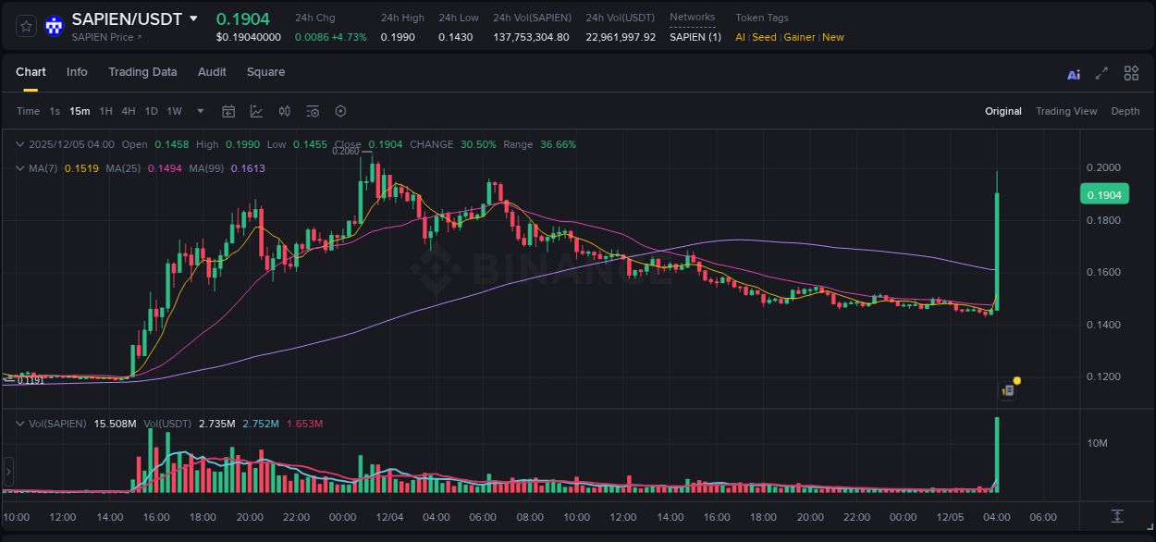Switch to the Trading Data tab
This screenshot has height=542, width=1156.
click(x=142, y=71)
